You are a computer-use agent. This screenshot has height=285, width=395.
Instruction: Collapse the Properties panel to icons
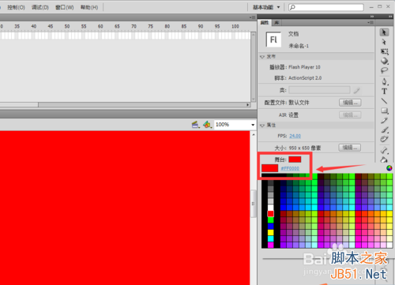[372, 17]
